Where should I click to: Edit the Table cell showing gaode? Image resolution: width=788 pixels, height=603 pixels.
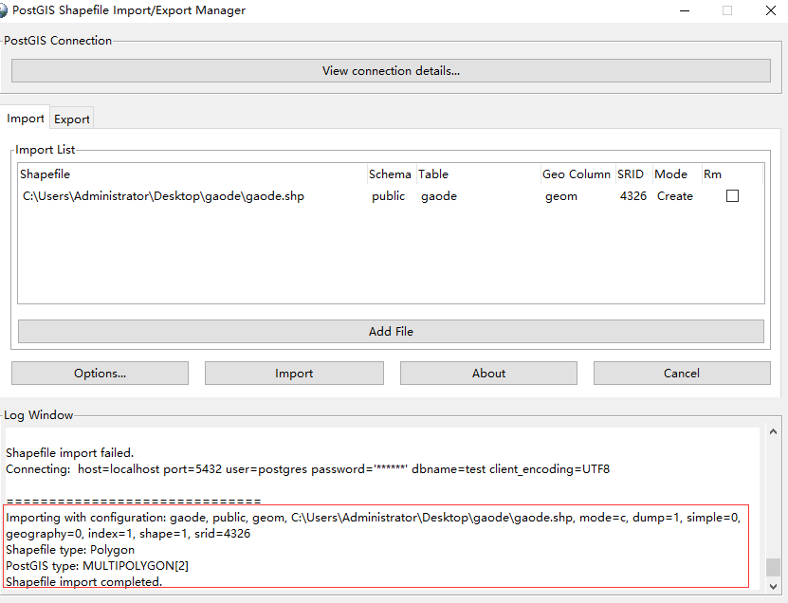pos(440,195)
